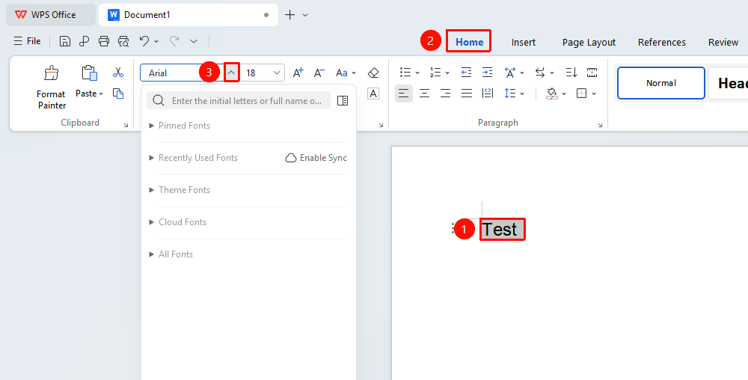Switch to the Home ribbon tab
748x380 pixels.
470,42
